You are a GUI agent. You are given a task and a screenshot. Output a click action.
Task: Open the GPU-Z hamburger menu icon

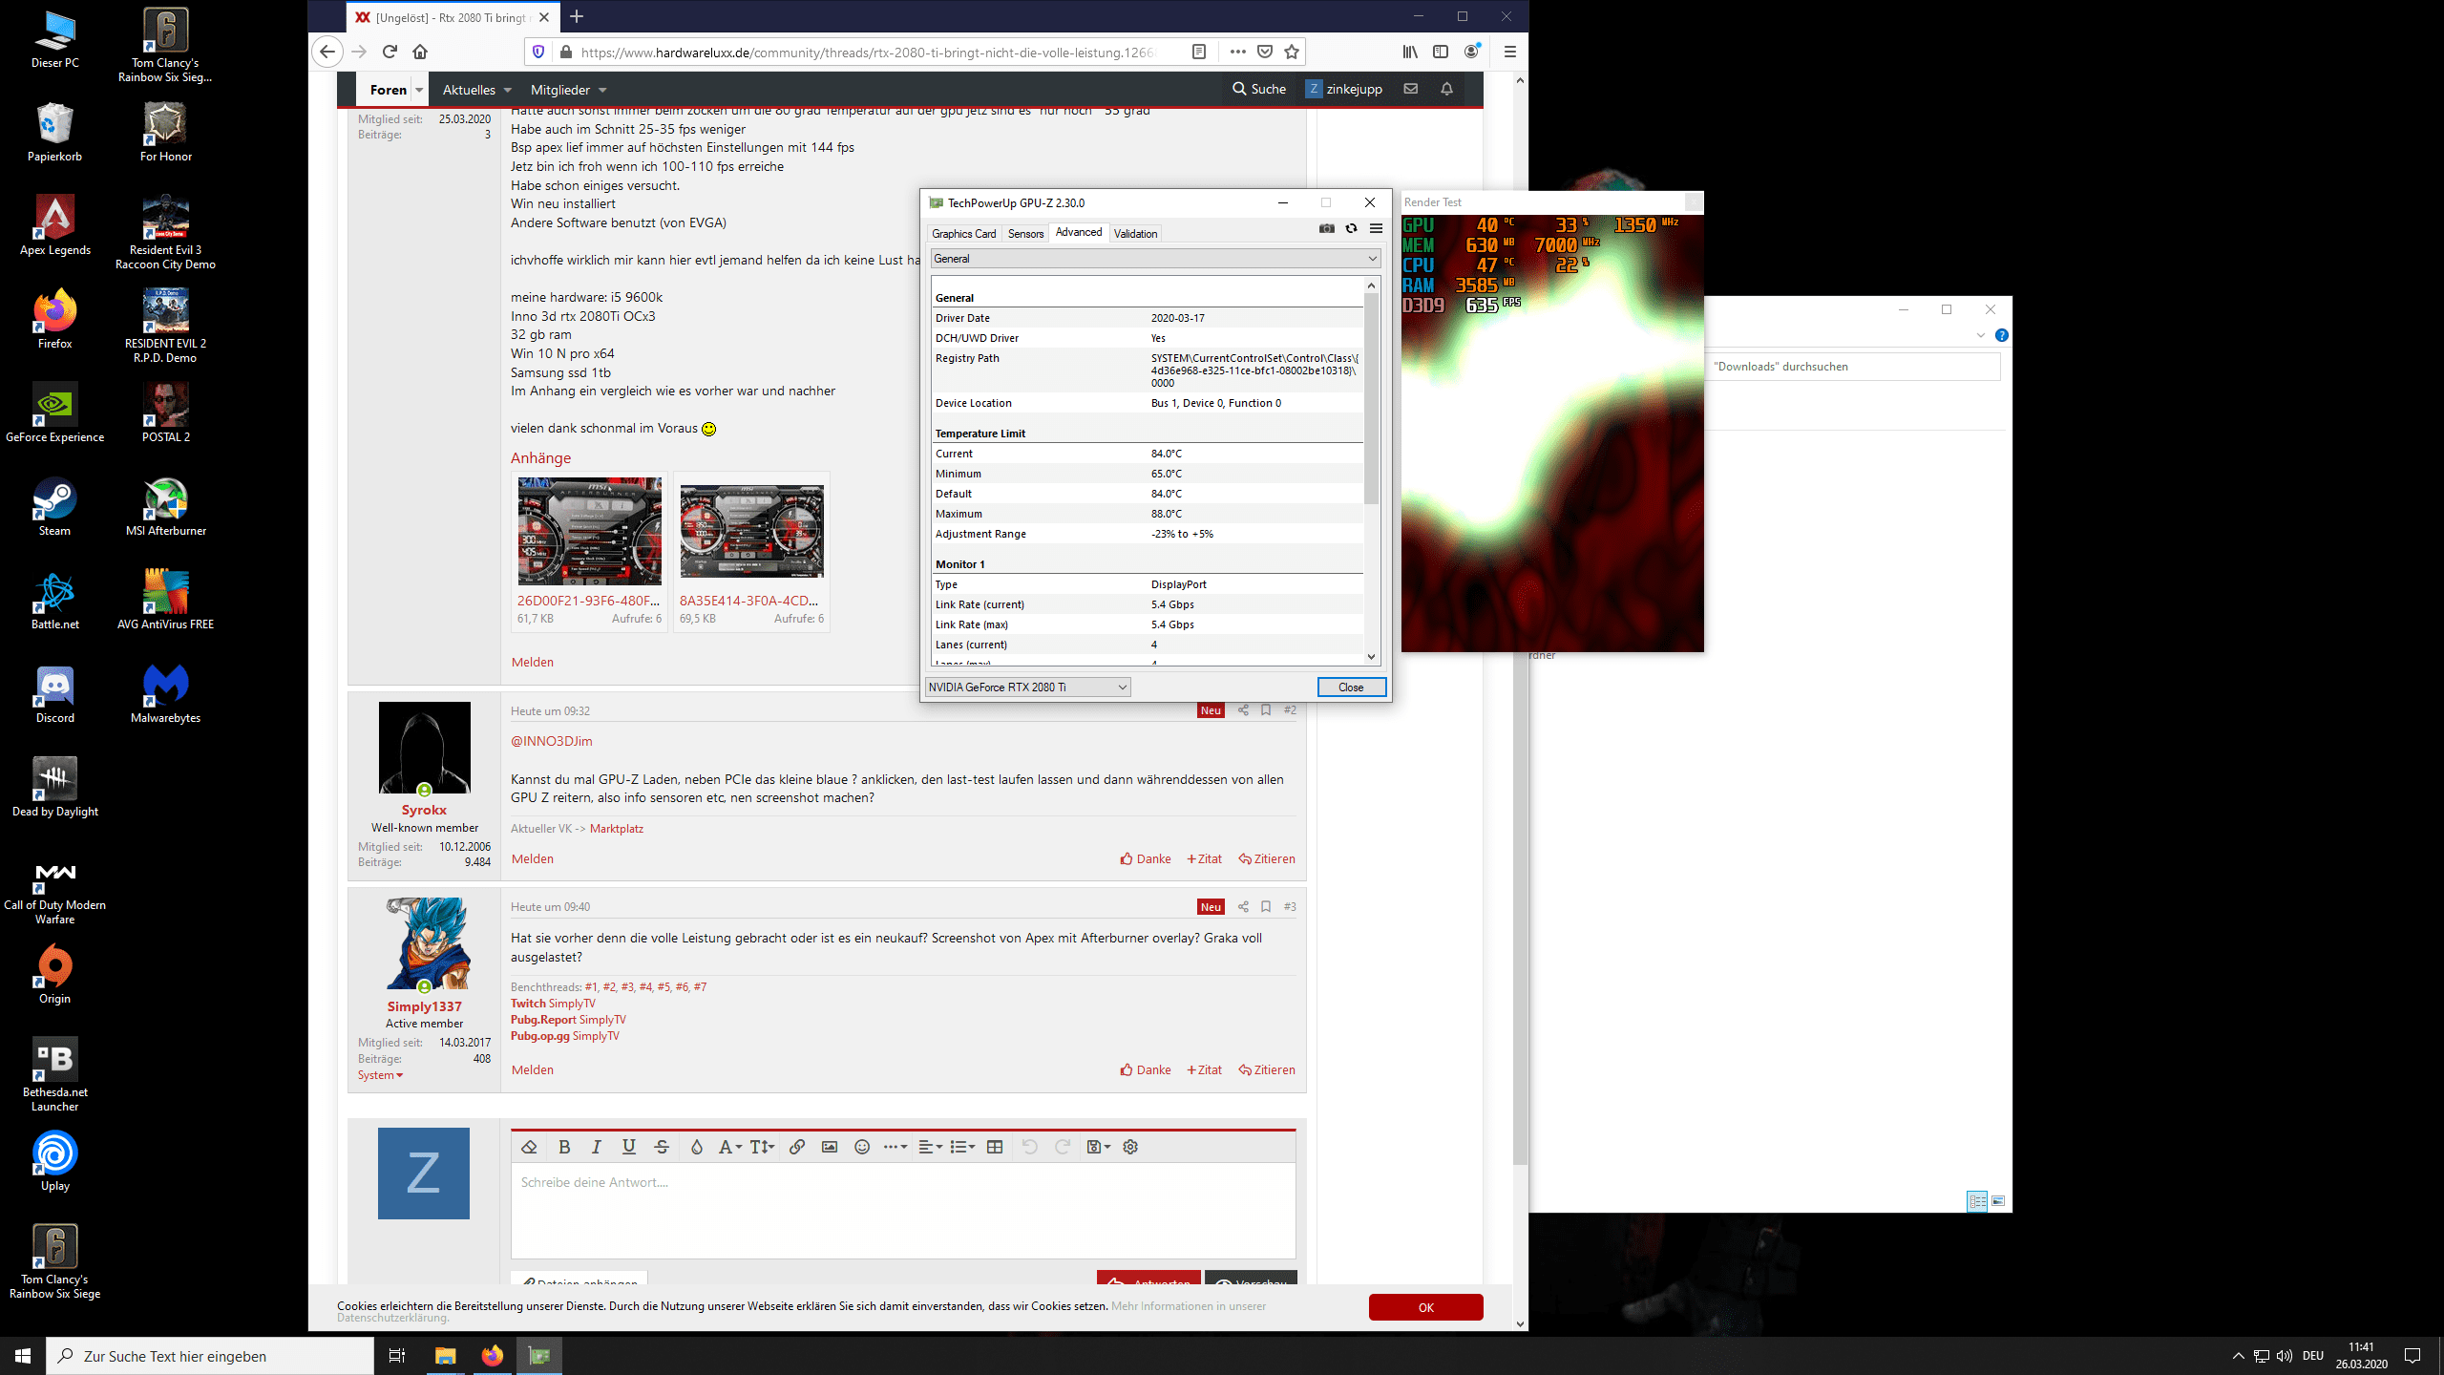[1376, 228]
